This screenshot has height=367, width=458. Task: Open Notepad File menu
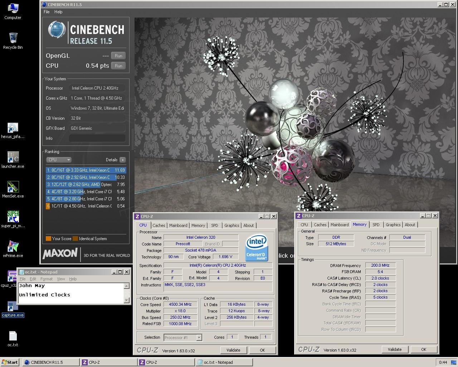(x=23, y=279)
